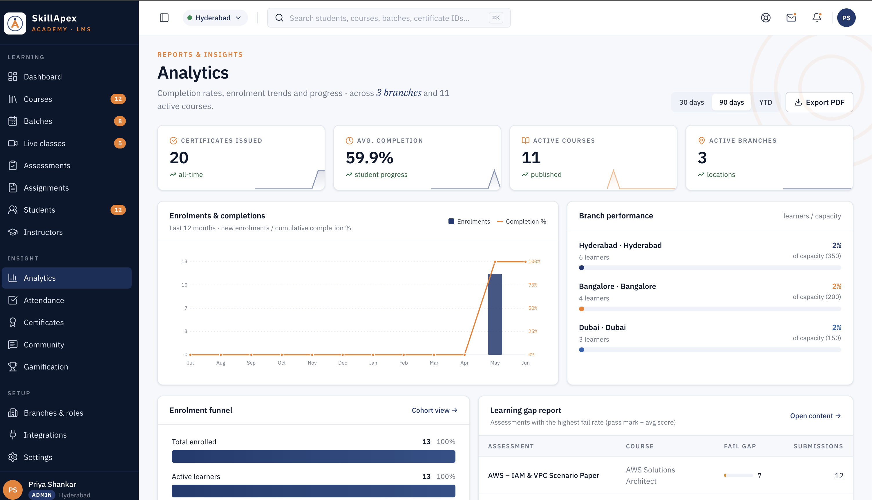
Task: Click the Total enrolled funnel bar
Action: pyautogui.click(x=313, y=456)
